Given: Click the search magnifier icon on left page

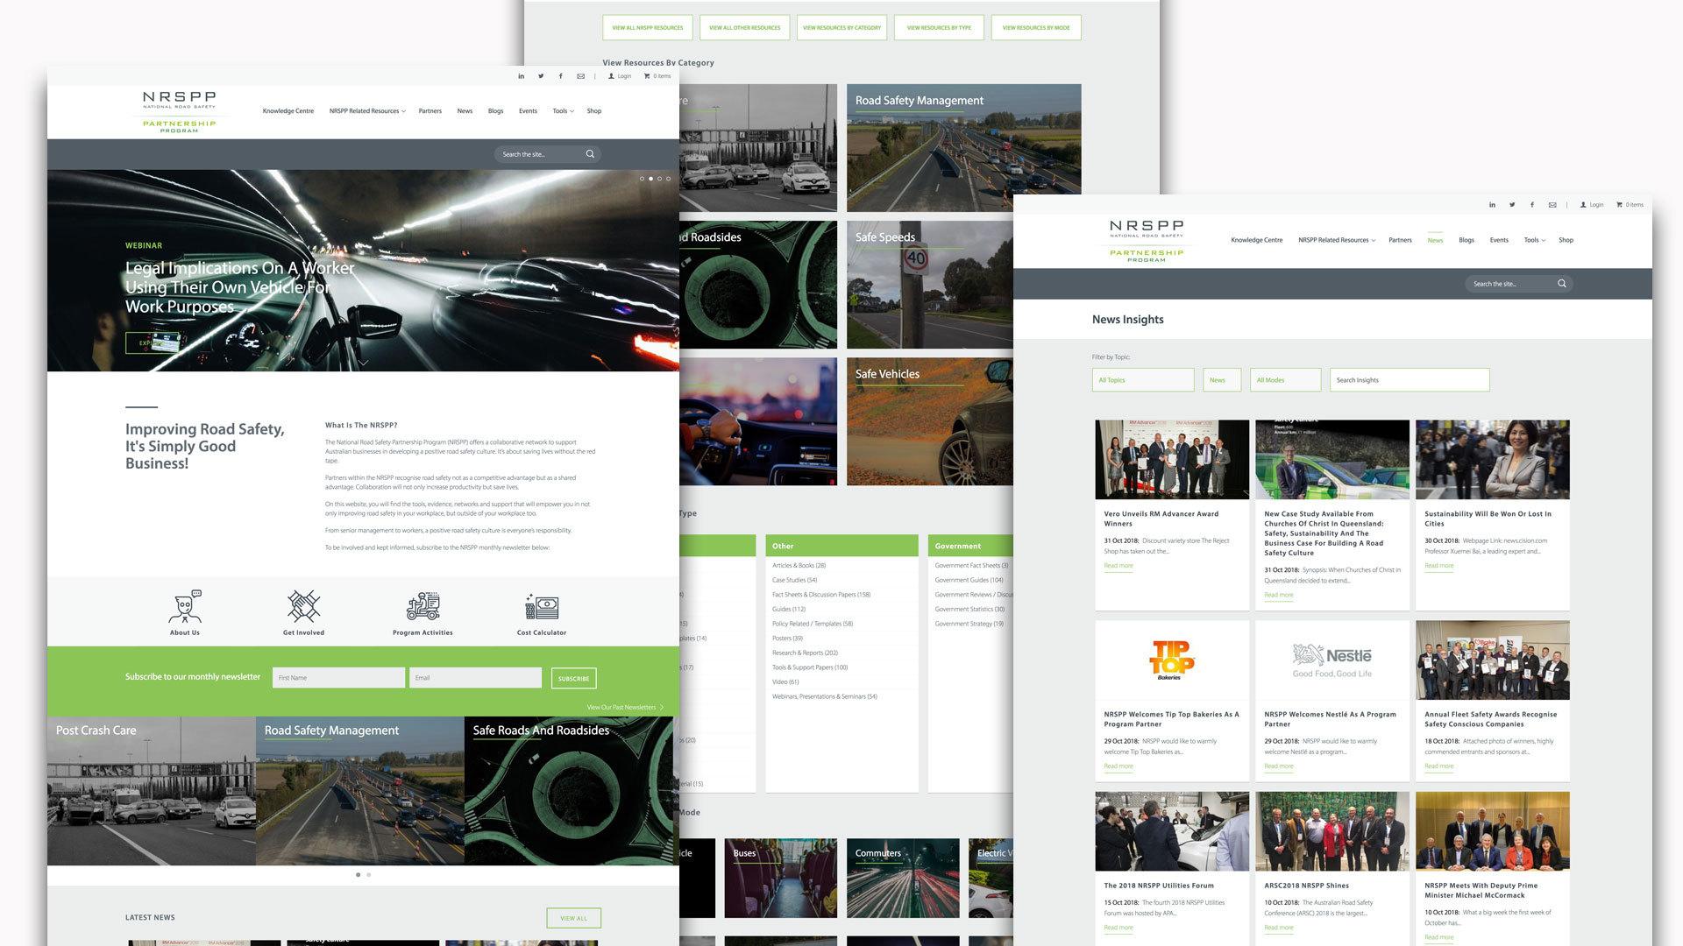Looking at the screenshot, I should 590,154.
